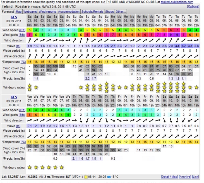Switch to the Map tab
The height and width of the screenshot is (183, 204).
coord(19,12)
